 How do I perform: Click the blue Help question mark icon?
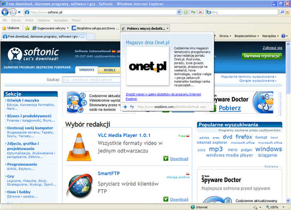tap(283, 36)
